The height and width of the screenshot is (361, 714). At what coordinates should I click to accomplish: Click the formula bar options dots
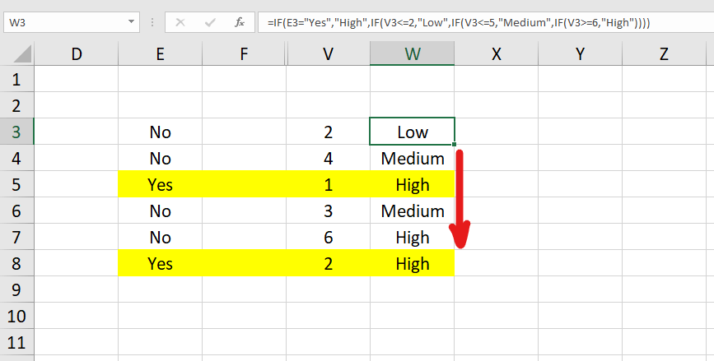click(x=152, y=22)
